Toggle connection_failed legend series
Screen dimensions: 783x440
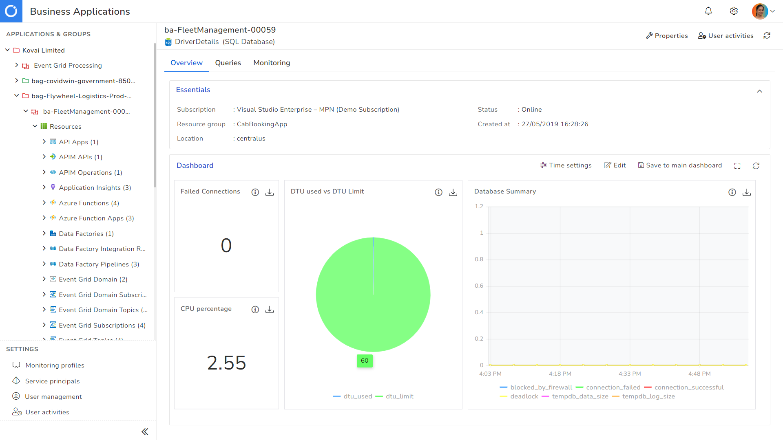tap(608, 387)
